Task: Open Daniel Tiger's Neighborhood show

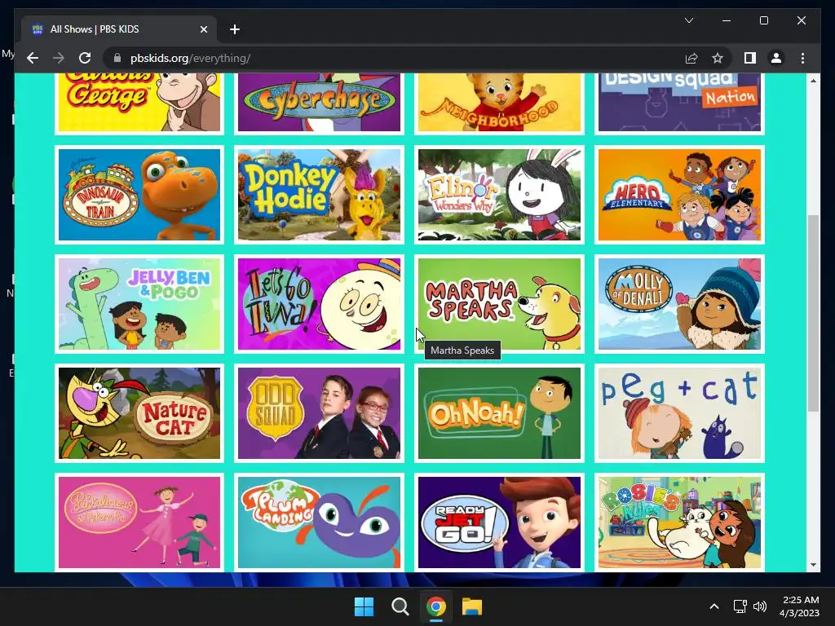Action: click(x=499, y=102)
